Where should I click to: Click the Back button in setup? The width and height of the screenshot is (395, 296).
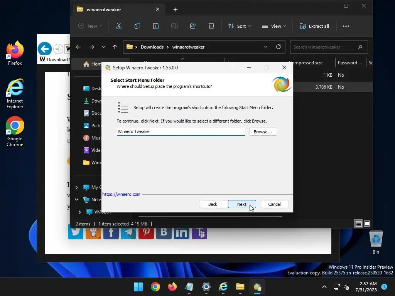213,204
